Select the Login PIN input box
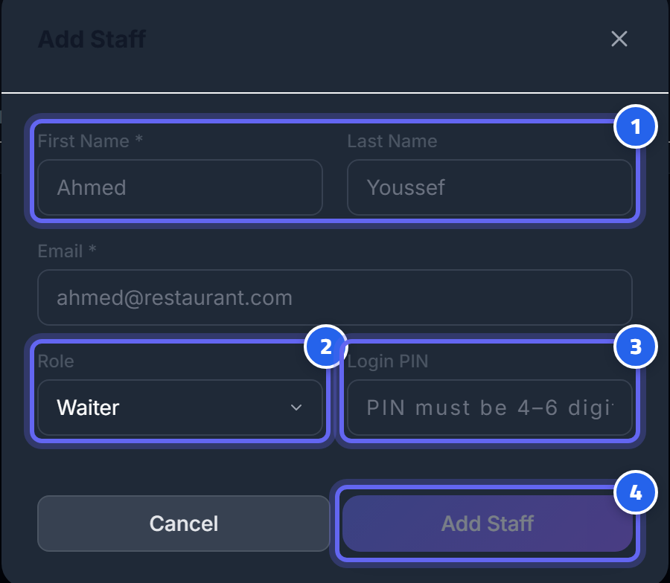The height and width of the screenshot is (583, 670). [x=490, y=408]
